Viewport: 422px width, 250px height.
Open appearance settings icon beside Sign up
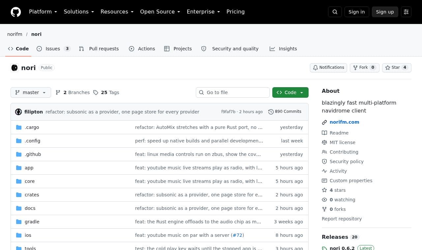[406, 12]
